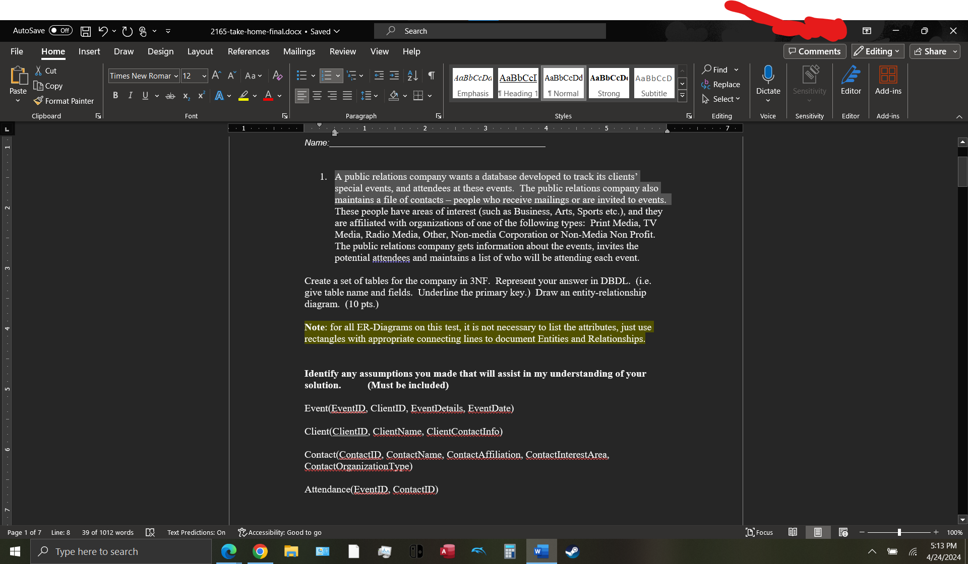Show paragraph marks with pilcrow icon
968x564 pixels.
tap(432, 76)
